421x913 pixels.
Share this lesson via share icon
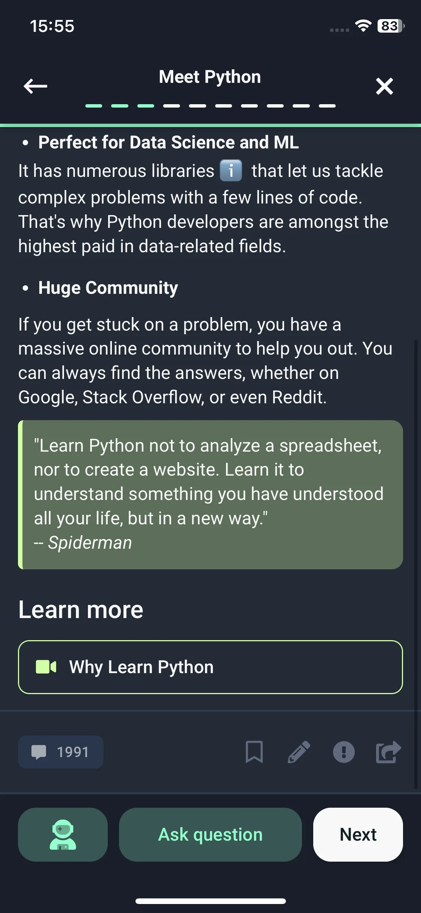pyautogui.click(x=388, y=752)
